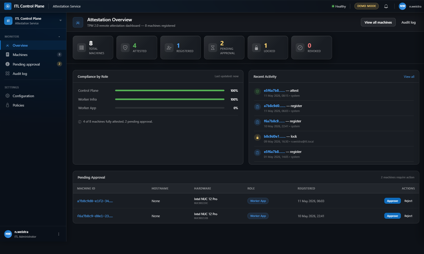Click View all in Recent Activity
Screen dimensions: 424x254
pos(409,77)
